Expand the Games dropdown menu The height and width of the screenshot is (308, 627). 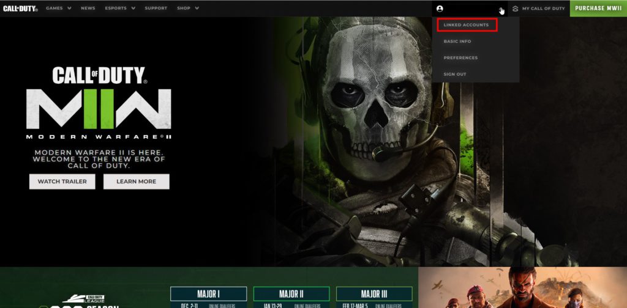click(x=59, y=9)
